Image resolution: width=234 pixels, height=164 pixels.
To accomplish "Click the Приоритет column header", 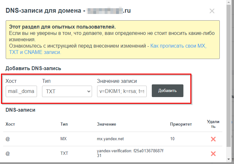I will [x=181, y=124].
